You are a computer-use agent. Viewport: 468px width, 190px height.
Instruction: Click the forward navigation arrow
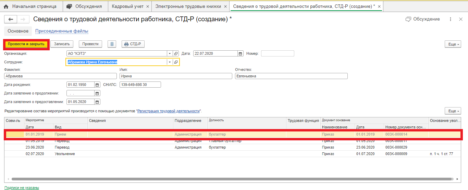(x=23, y=20)
